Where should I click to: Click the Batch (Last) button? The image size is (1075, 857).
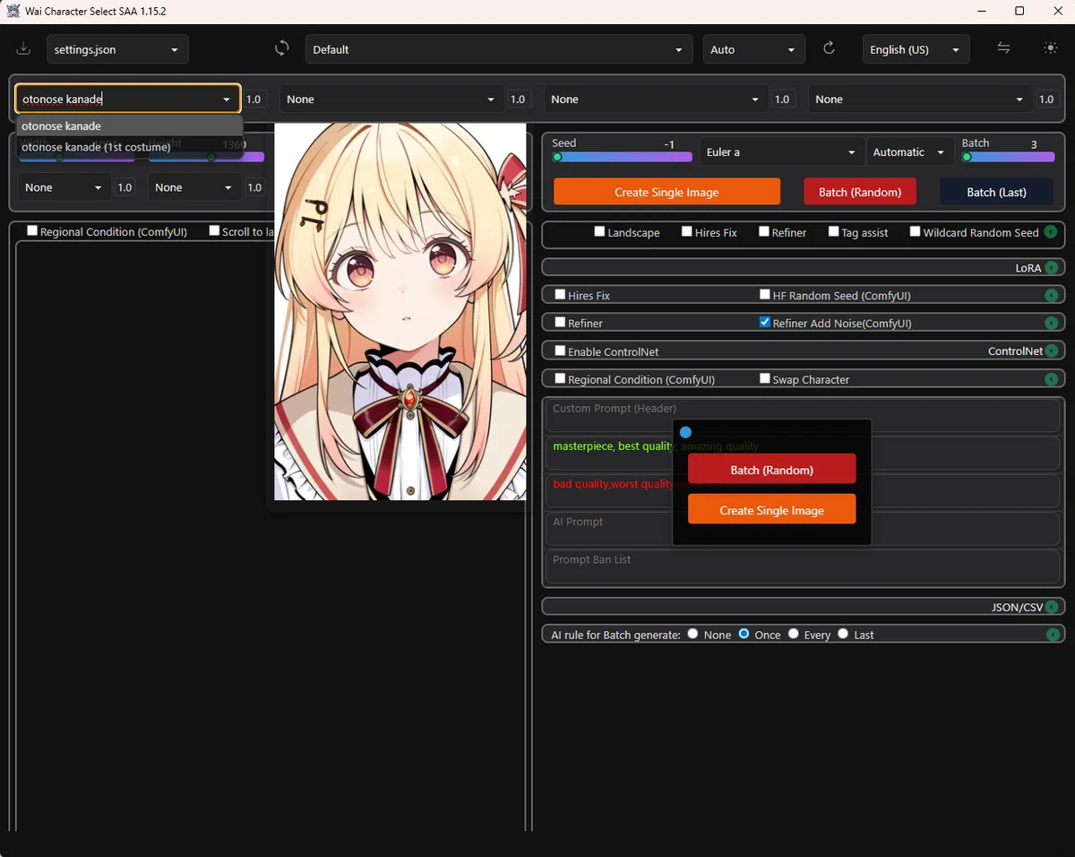996,192
